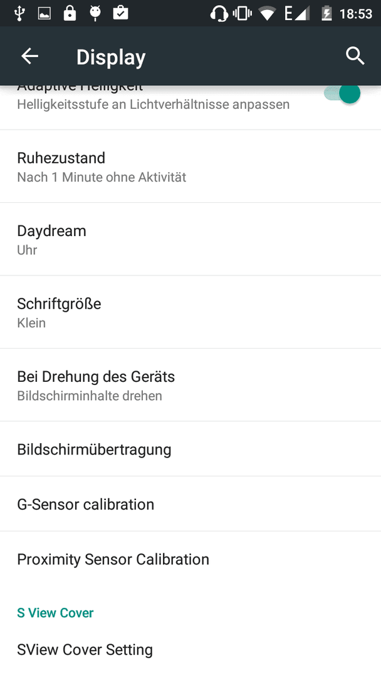The height and width of the screenshot is (676, 381).
Task: Open the Daydream setting
Action: [x=190, y=239]
